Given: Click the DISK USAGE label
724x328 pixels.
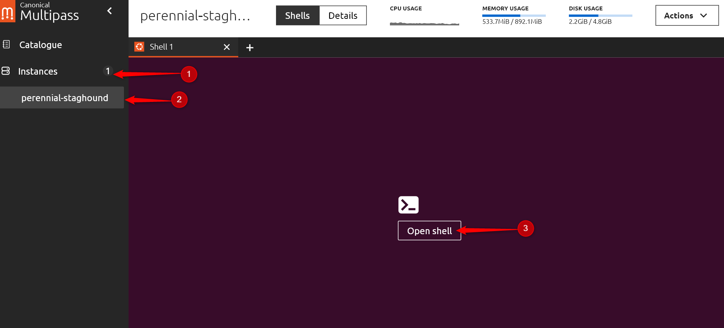Looking at the screenshot, I should click(586, 8).
